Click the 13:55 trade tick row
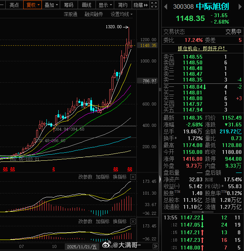Viewport: 244px width, 251px height. coord(203,217)
